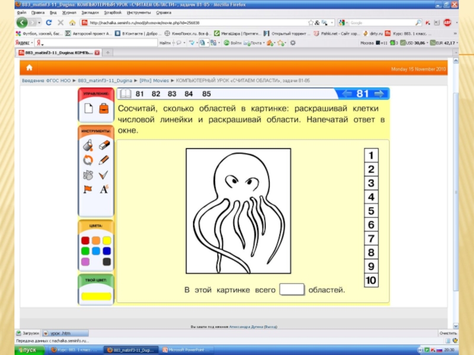
Task: Pick the pencil drawing tool
Action: pyautogui.click(x=104, y=160)
